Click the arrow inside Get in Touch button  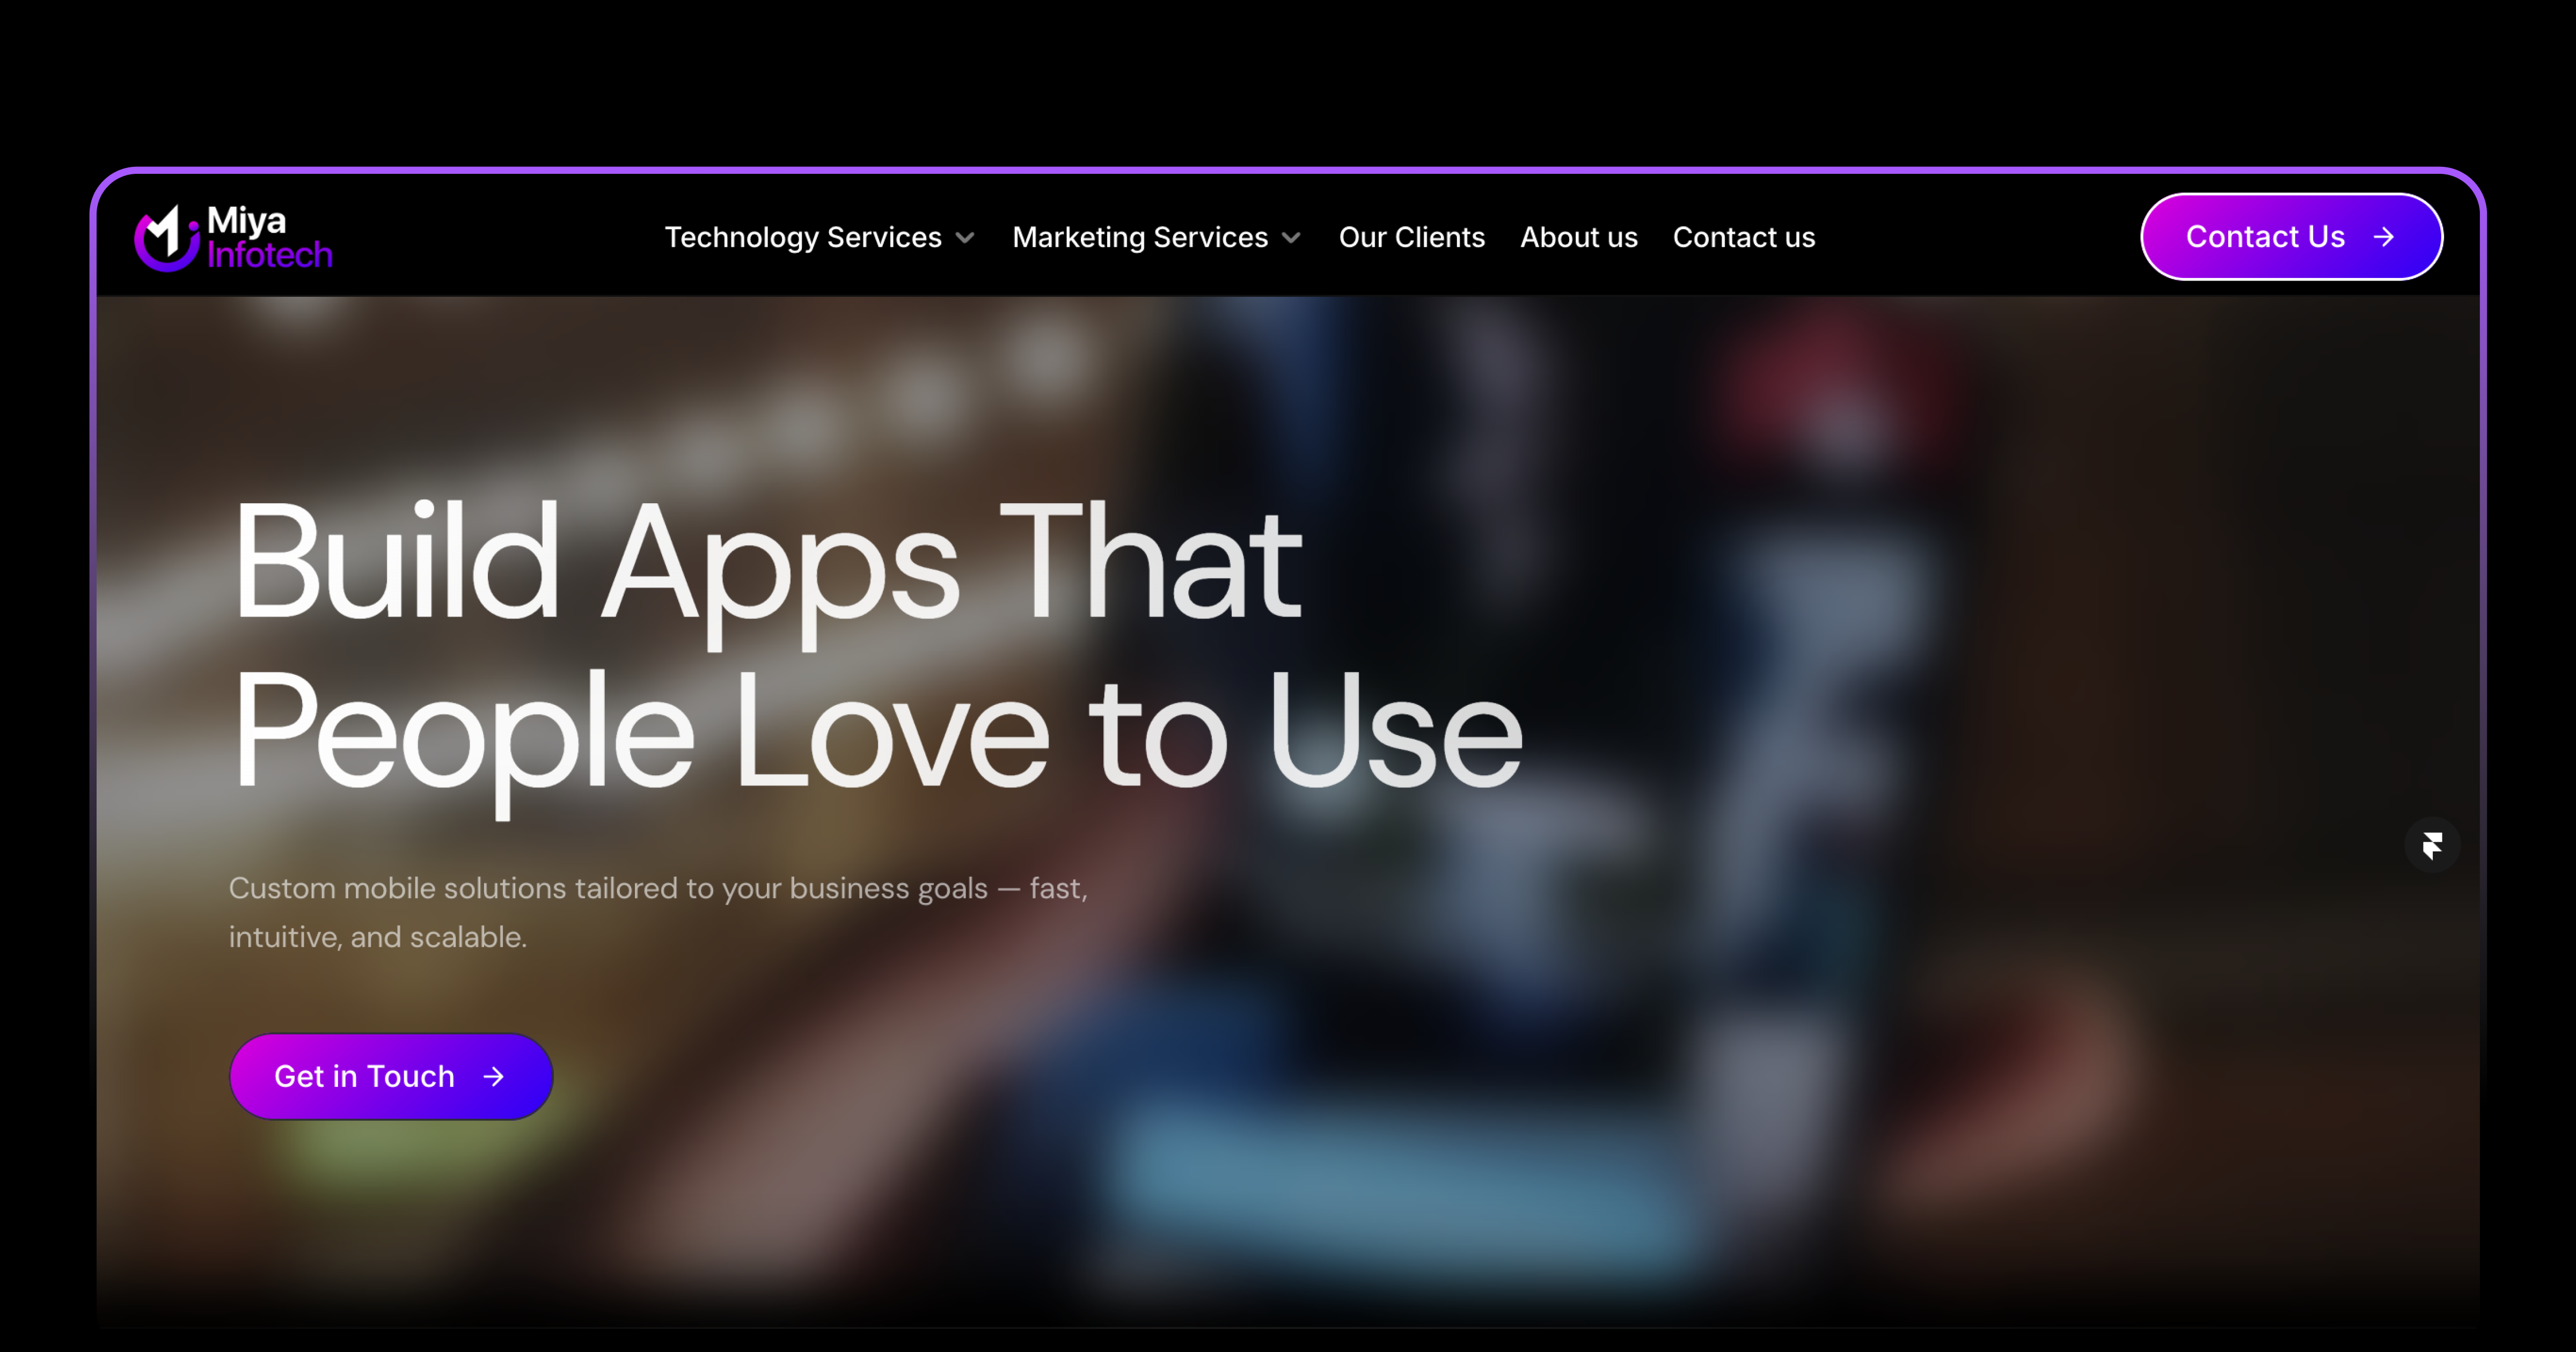click(493, 1076)
